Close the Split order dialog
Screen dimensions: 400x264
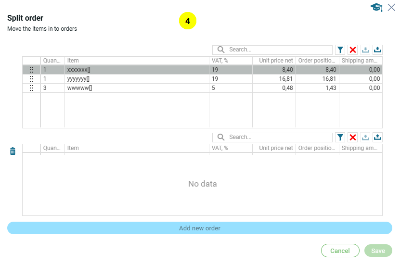(x=391, y=7)
